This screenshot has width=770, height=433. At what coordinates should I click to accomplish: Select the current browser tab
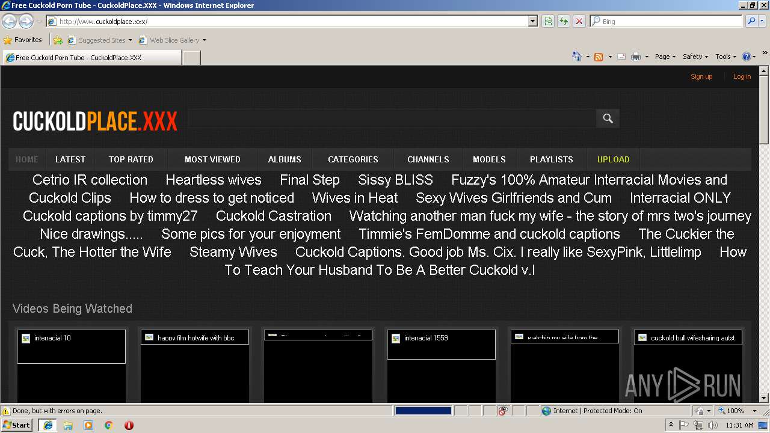click(91, 58)
